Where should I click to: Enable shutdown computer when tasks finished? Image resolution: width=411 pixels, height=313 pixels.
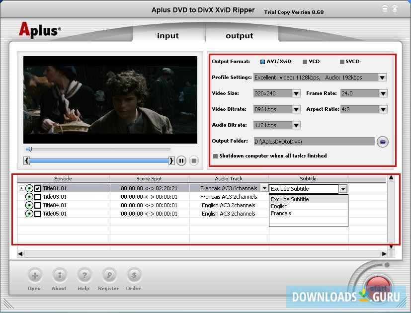pos(215,156)
